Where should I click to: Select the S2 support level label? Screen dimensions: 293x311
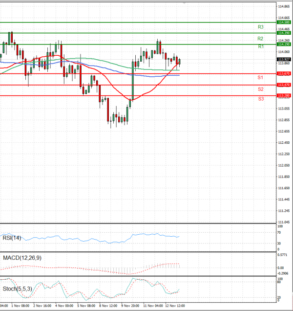tap(261, 89)
